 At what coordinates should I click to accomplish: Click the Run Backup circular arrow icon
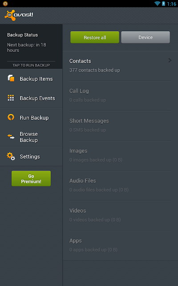[x=11, y=117]
